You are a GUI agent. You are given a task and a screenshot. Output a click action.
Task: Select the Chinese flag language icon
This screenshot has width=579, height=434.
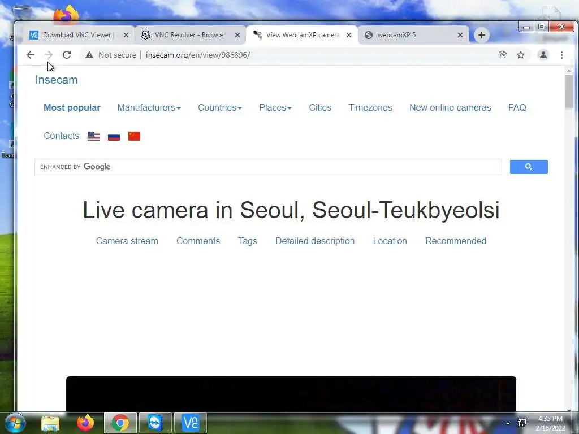coord(134,136)
